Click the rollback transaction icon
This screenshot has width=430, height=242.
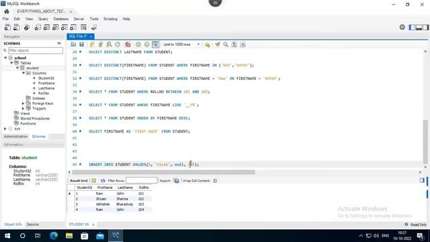(146, 44)
